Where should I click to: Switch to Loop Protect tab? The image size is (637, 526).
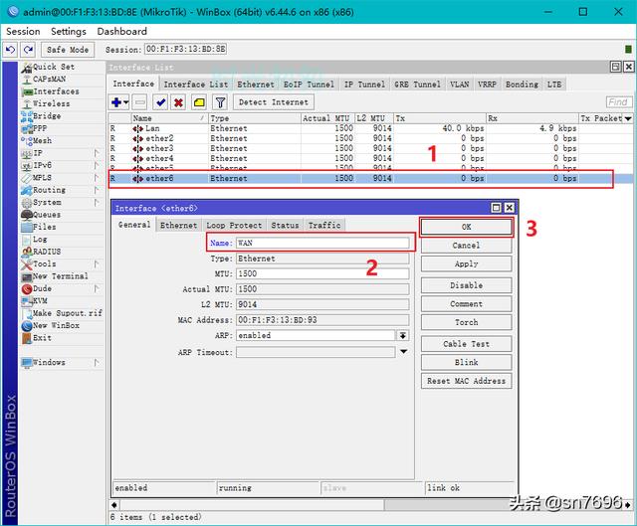(234, 226)
